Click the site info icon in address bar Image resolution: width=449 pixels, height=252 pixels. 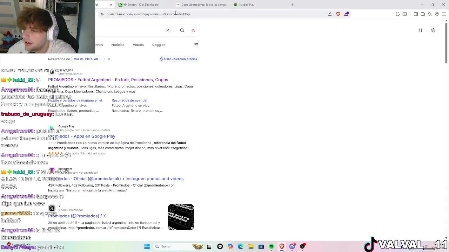(x=102, y=14)
